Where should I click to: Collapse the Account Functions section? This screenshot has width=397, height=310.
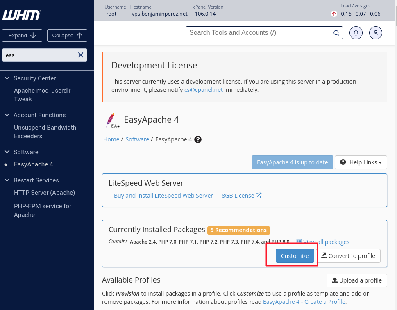tap(7, 115)
